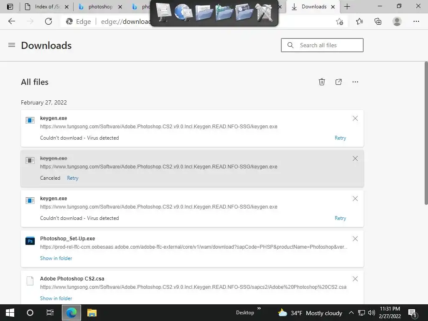Remove Photoshop_Set-Up.exe from list
This screenshot has width=428, height=321.
(355, 239)
